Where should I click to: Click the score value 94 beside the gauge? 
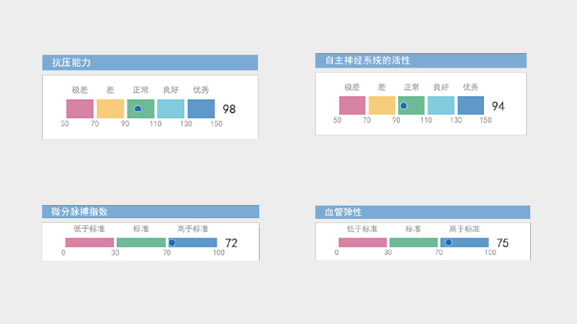498,106
